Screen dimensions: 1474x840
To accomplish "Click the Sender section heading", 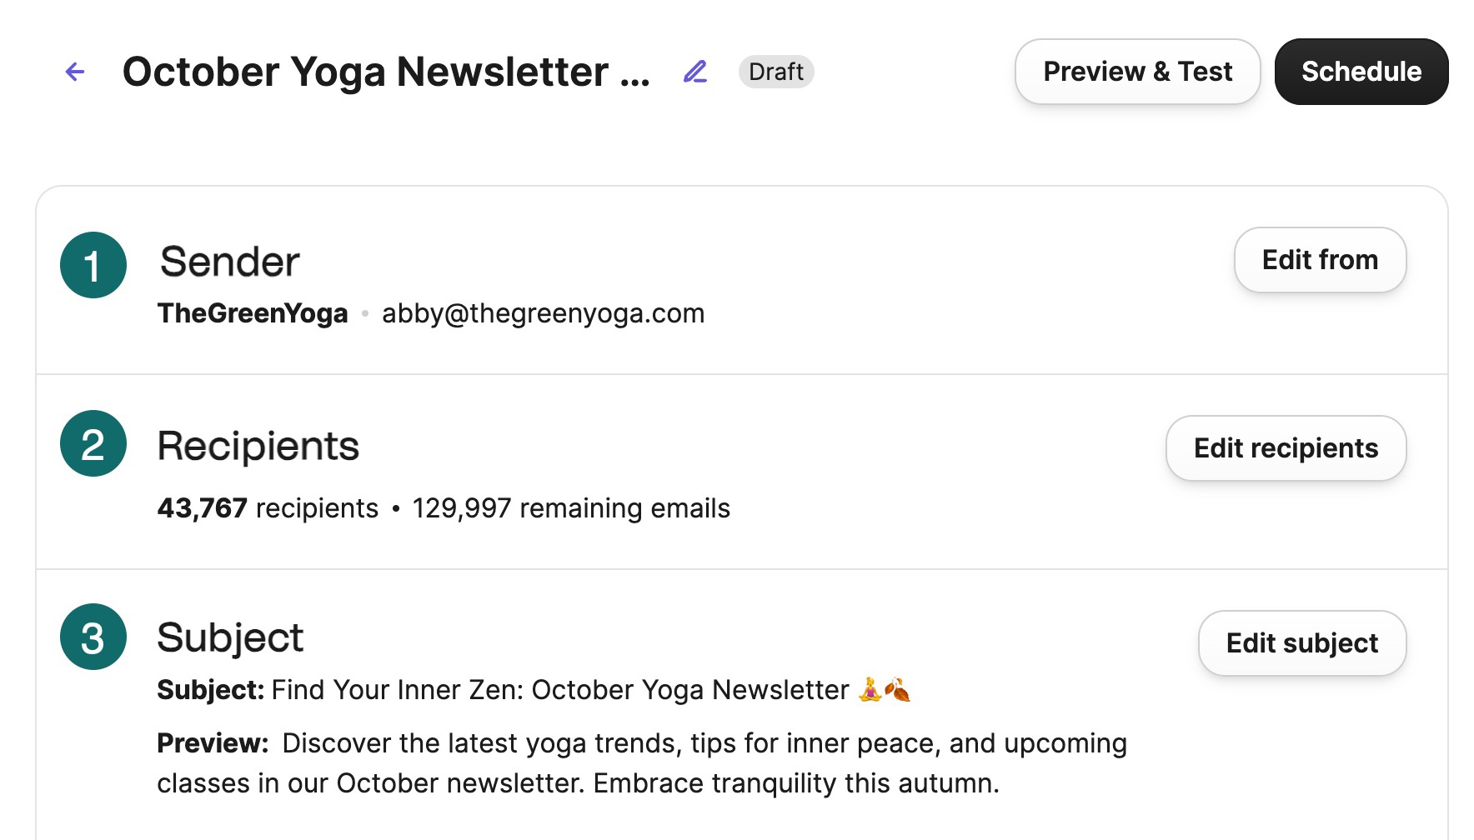I will (229, 262).
